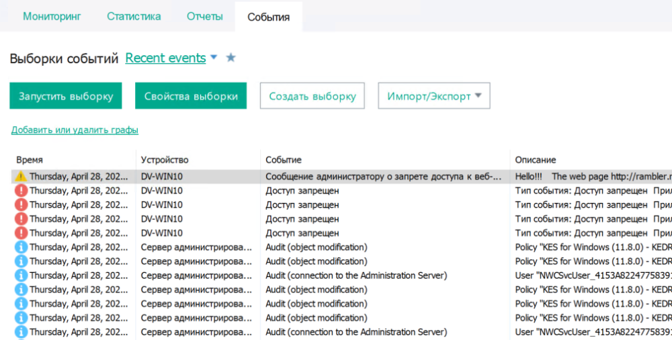
Task: Click the first red critical error icon
Action: tap(21, 191)
